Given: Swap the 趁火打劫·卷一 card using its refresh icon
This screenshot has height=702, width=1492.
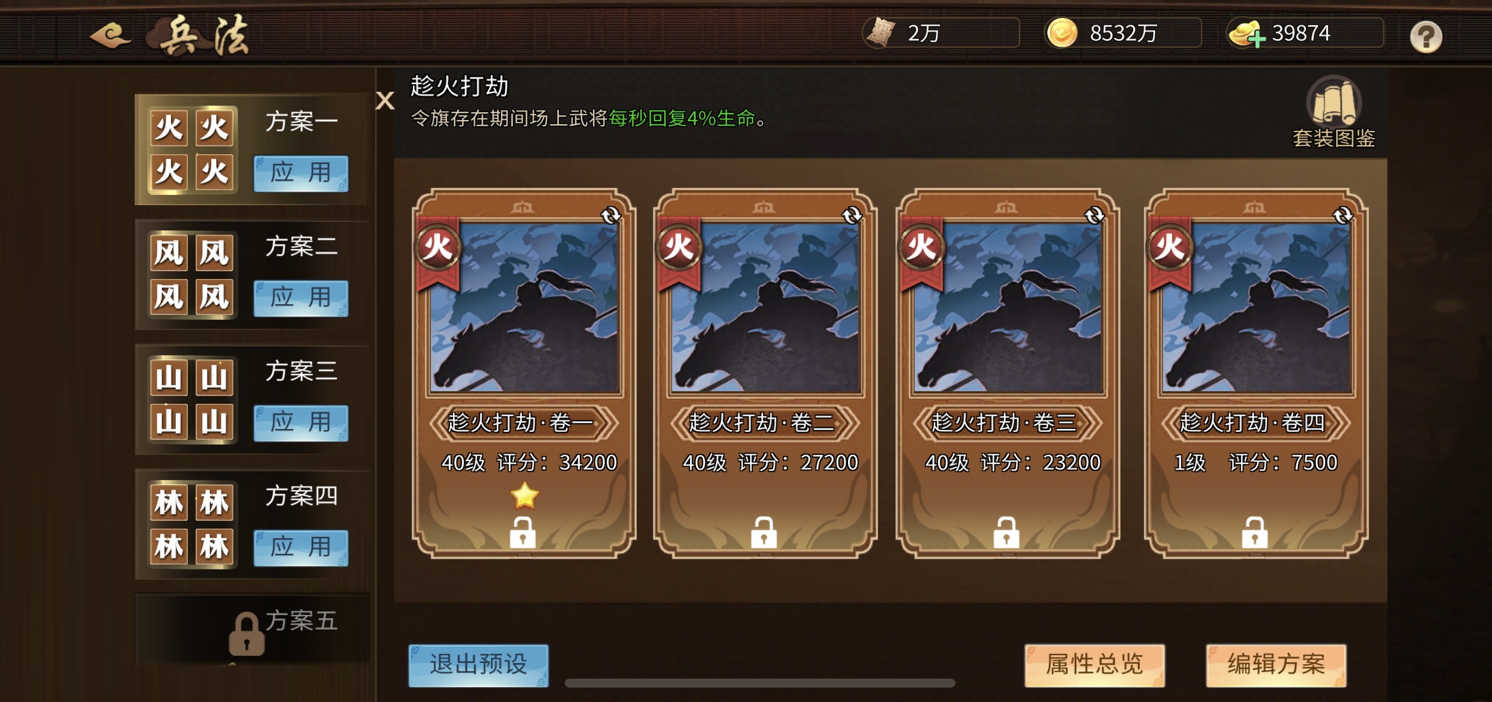Looking at the screenshot, I should [611, 215].
